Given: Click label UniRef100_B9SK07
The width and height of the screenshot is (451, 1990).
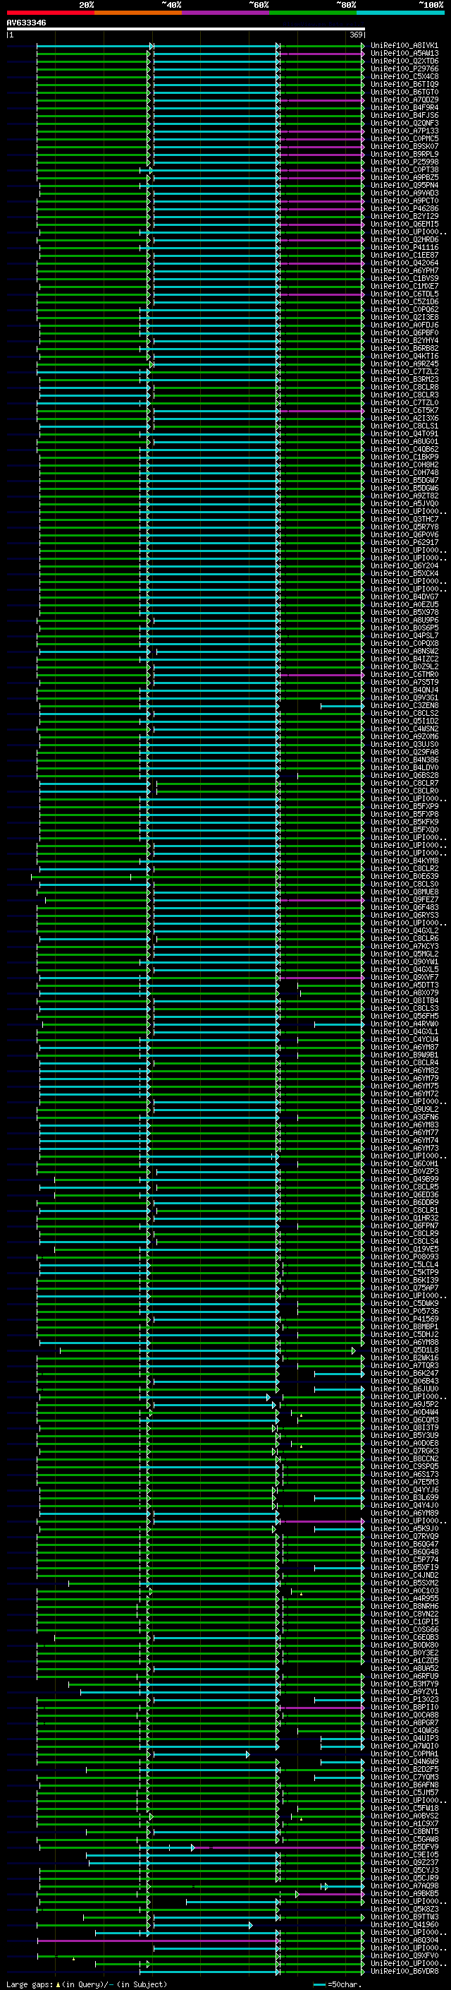Looking at the screenshot, I should (x=404, y=147).
